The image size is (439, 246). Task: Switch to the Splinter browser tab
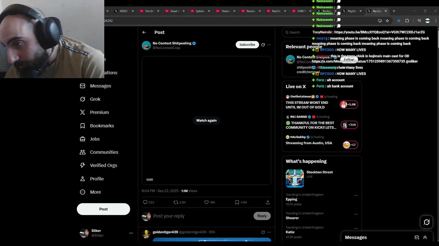click(x=199, y=11)
